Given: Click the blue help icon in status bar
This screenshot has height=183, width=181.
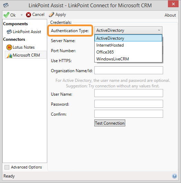Looking at the screenshot, I should [174, 176].
